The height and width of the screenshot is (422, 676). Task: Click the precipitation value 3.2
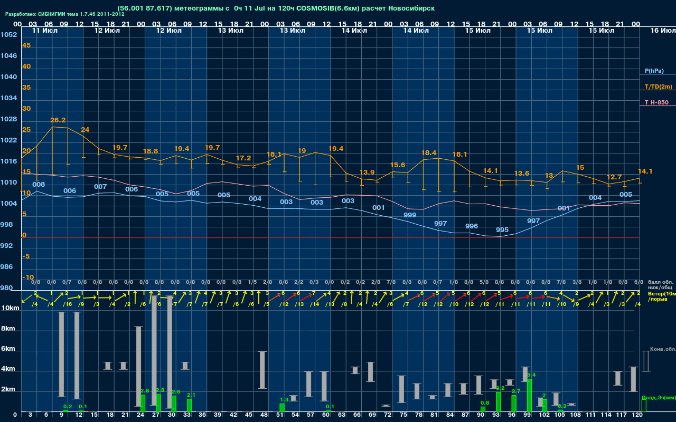tap(501, 388)
